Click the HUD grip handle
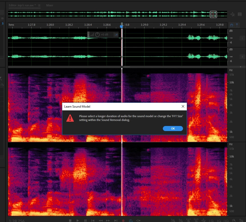The height and width of the screenshot is (222, 246). pyautogui.click(x=88, y=35)
